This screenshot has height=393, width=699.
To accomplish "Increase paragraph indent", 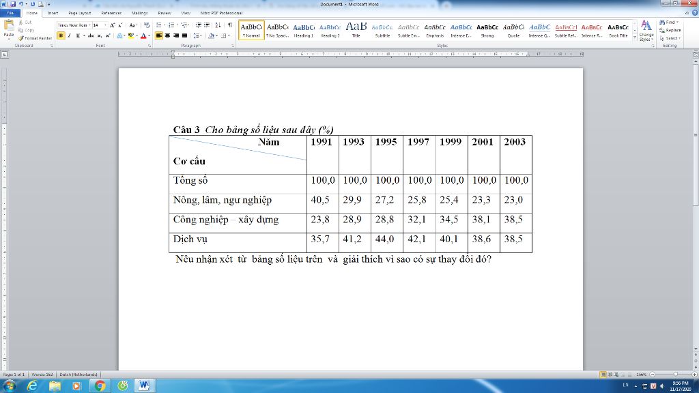I will (x=207, y=25).
